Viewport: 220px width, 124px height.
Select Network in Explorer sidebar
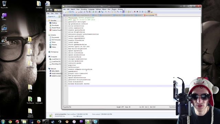tap(53, 69)
